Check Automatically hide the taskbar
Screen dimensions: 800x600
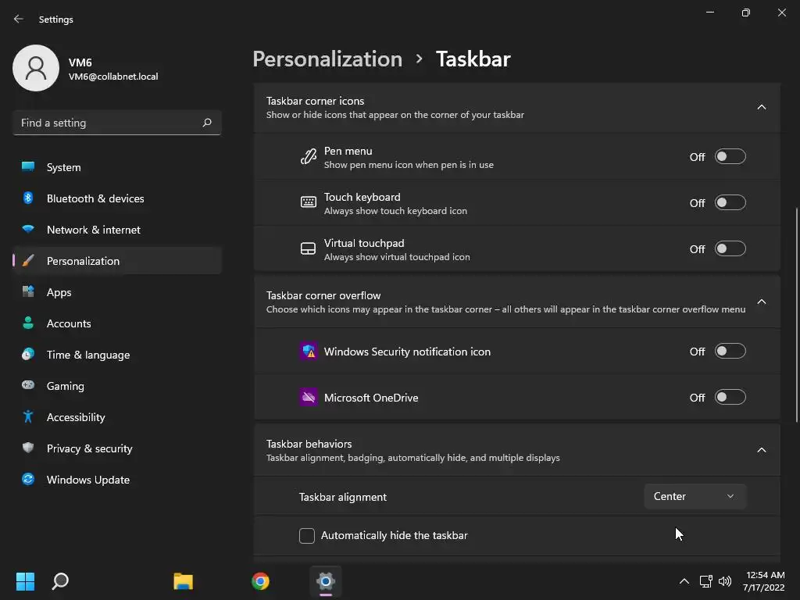click(x=307, y=536)
